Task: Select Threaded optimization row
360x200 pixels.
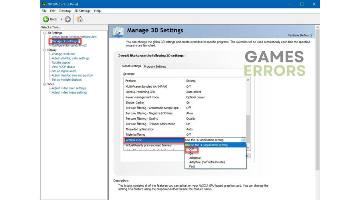Action: (x=185, y=129)
